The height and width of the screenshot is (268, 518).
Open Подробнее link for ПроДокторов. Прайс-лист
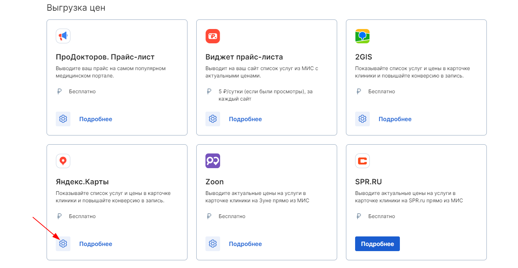(96, 119)
